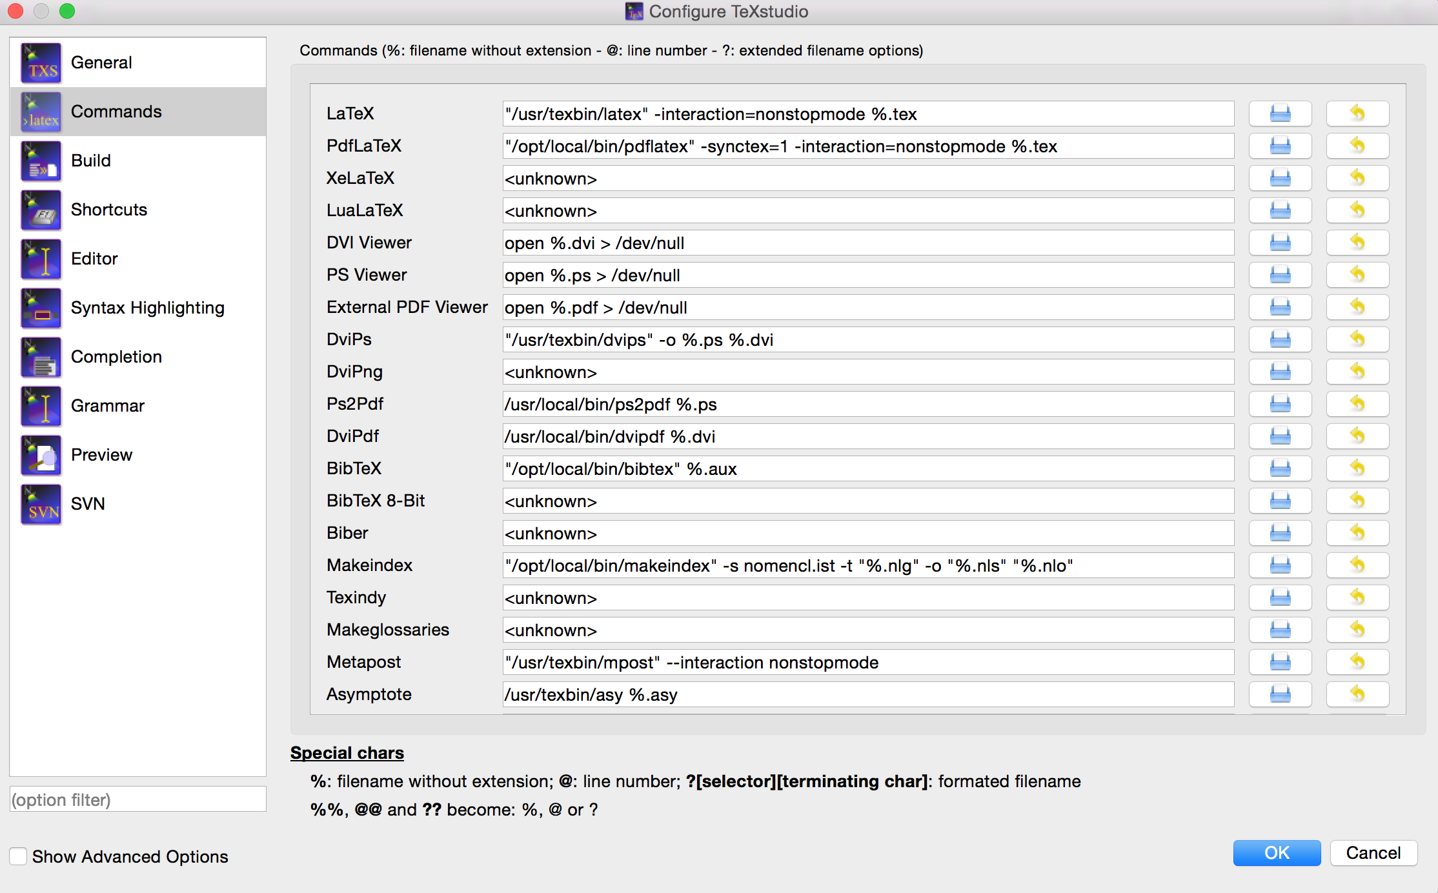Browse for the Biber executable

click(1280, 533)
